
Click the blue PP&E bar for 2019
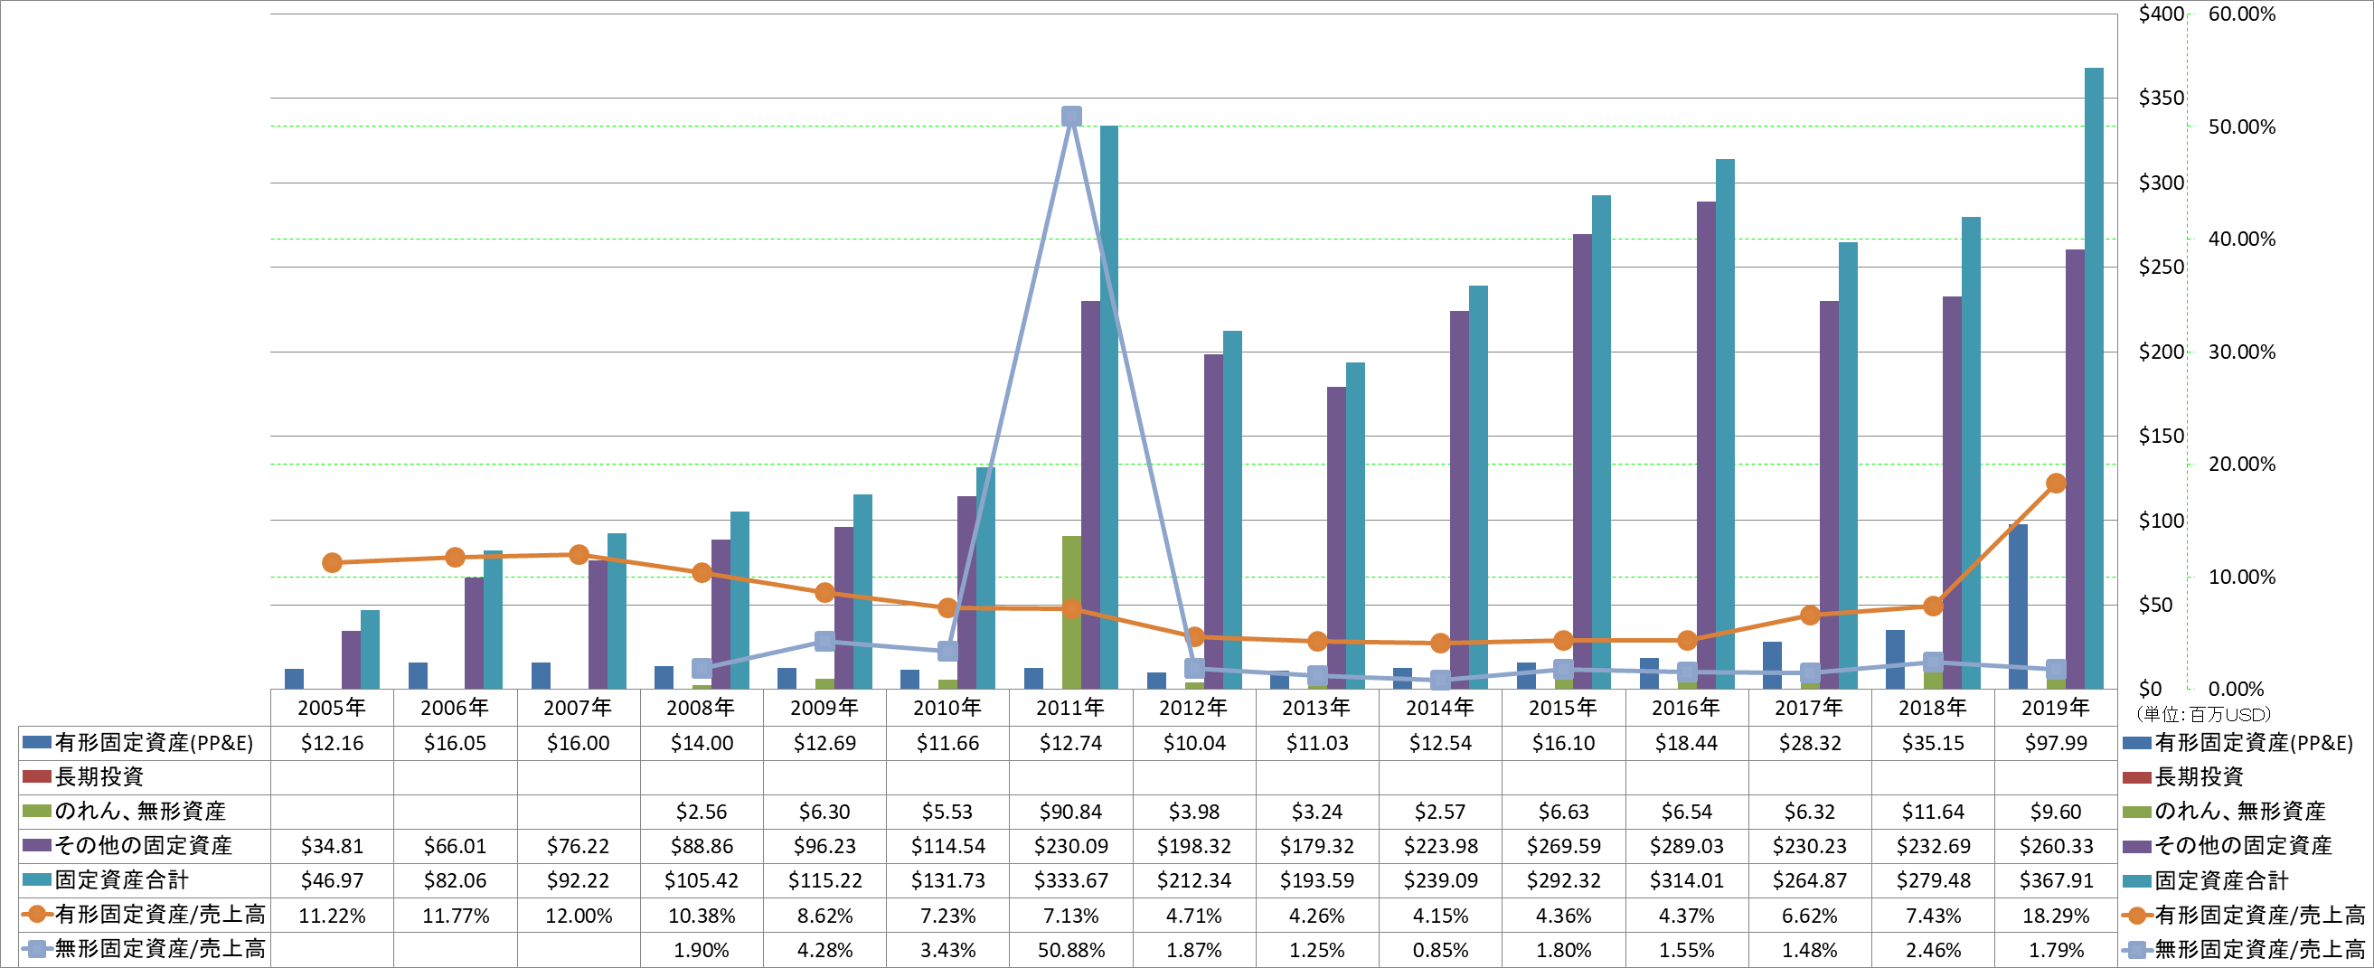point(2017,607)
